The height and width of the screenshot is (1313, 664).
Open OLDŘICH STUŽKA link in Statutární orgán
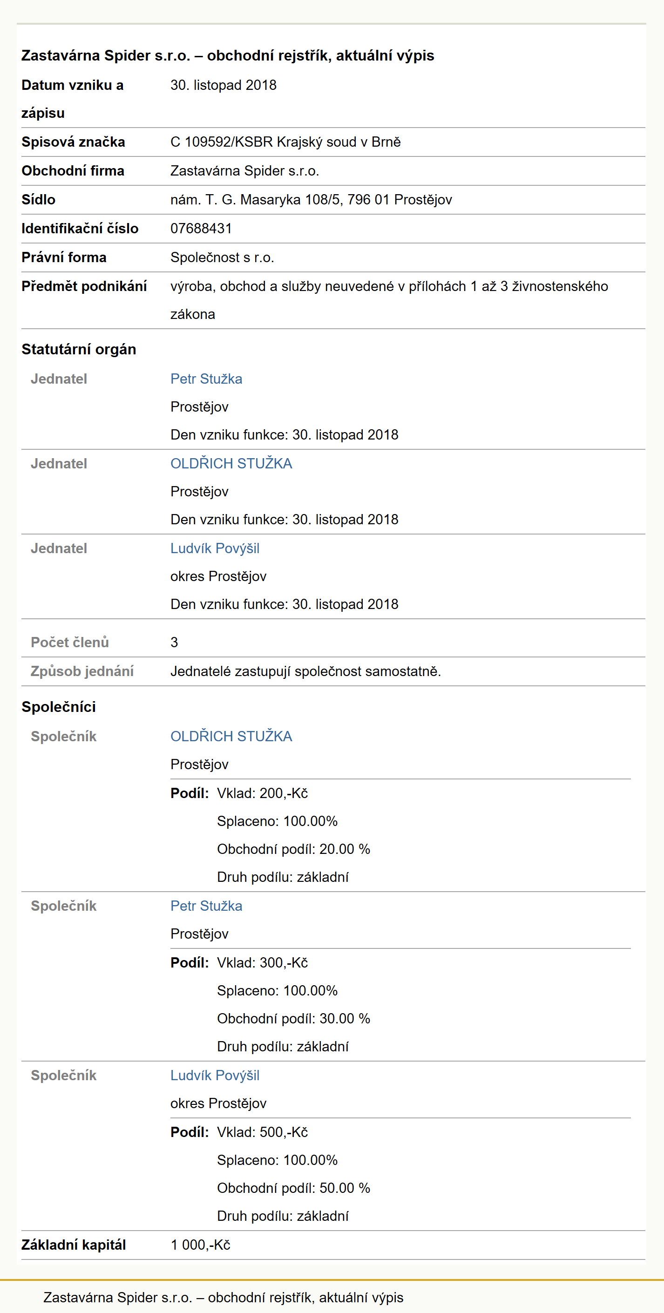click(x=231, y=463)
